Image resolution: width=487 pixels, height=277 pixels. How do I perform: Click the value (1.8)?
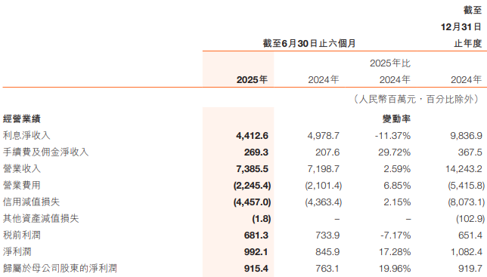(x=262, y=219)
